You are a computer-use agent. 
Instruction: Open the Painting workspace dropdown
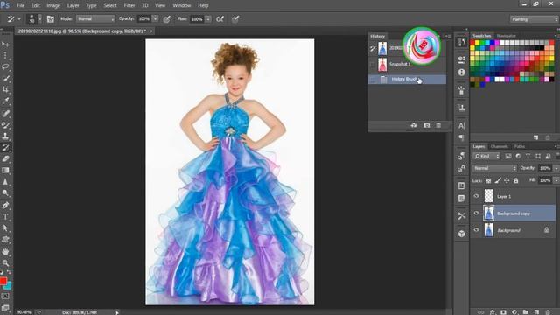tap(535, 19)
